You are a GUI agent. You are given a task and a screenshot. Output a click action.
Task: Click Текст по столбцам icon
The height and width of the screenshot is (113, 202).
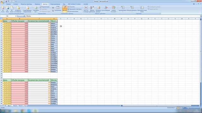click(x=86, y=9)
